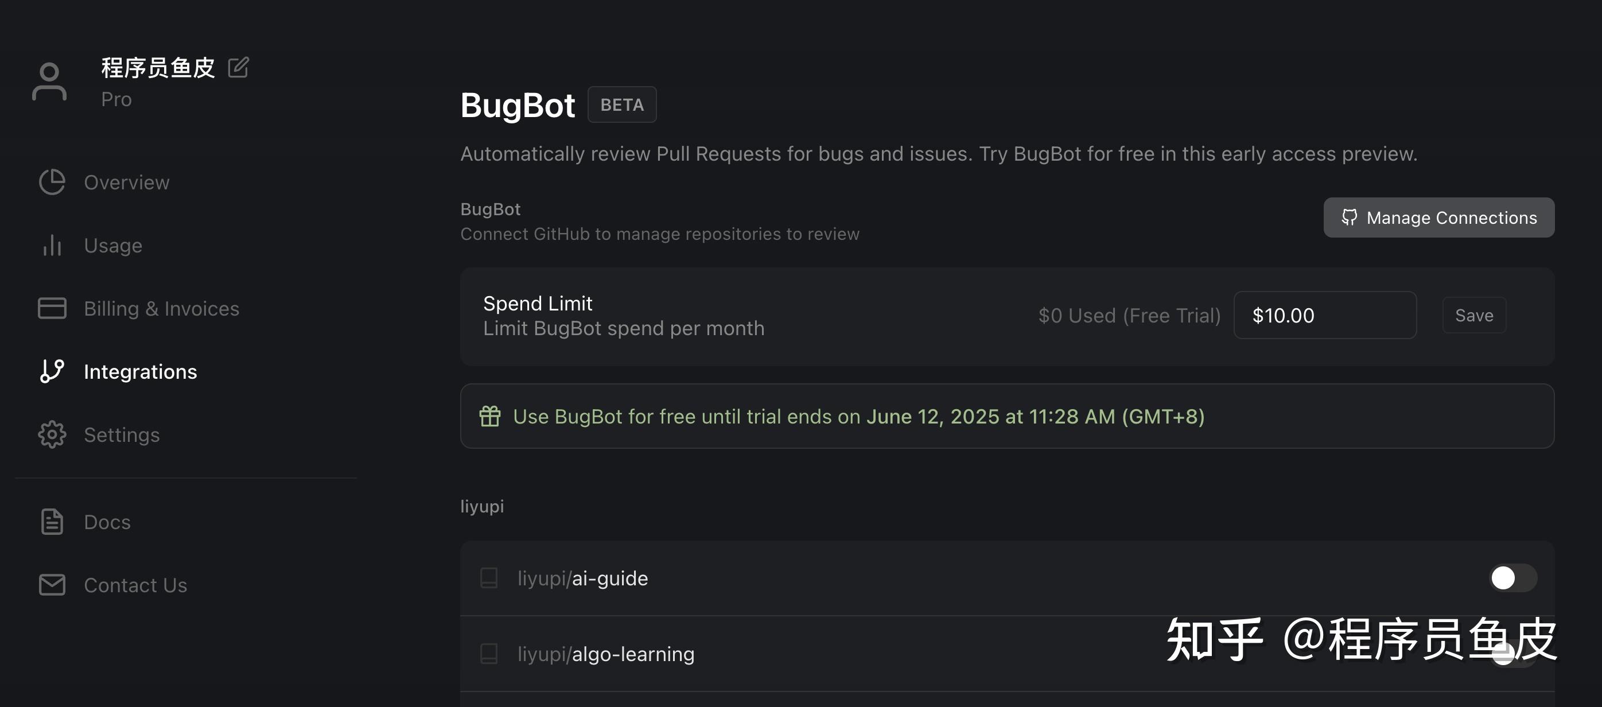Open the Usage sidebar section
The image size is (1602, 707).
tap(113, 245)
